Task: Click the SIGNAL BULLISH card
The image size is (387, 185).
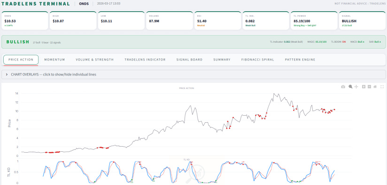Action: coord(362,21)
